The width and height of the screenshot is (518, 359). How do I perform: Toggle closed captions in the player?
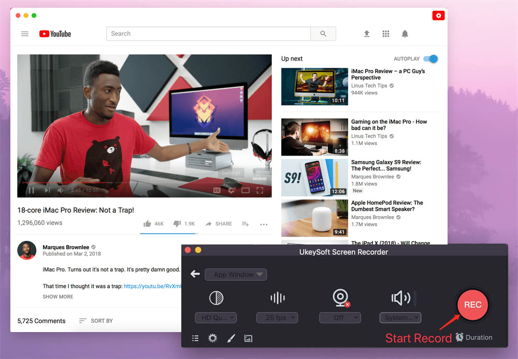click(x=217, y=190)
